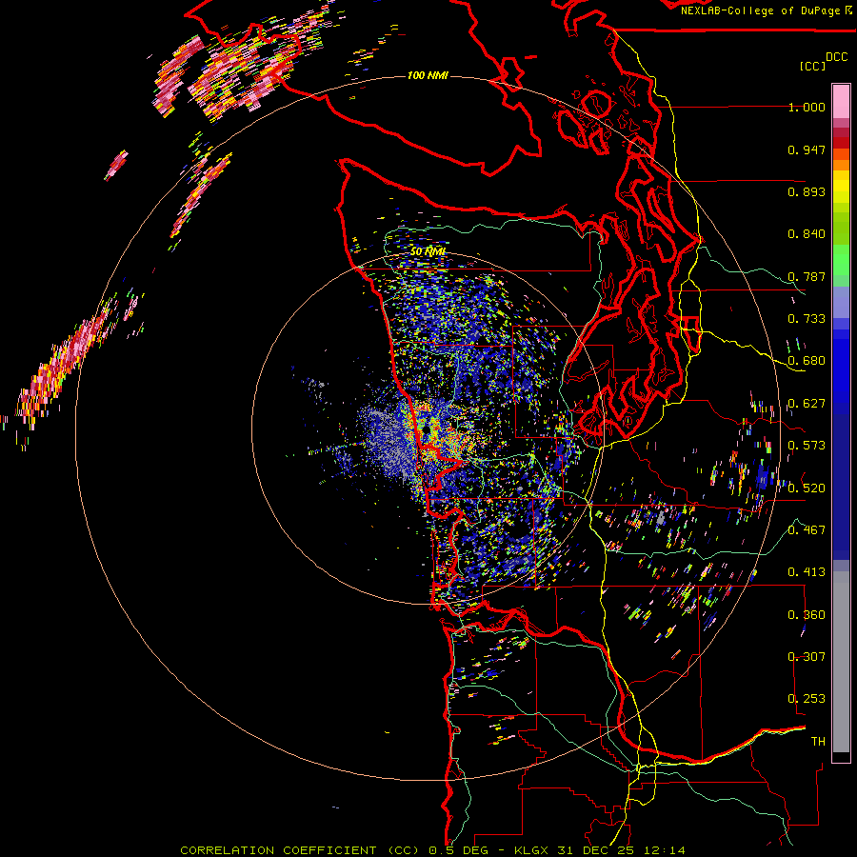Pick the gray color bar segment

point(841,662)
